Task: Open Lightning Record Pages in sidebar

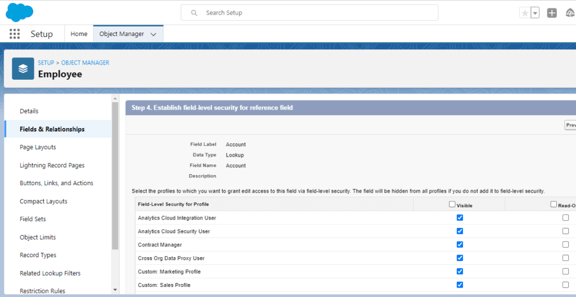Action: click(52, 166)
